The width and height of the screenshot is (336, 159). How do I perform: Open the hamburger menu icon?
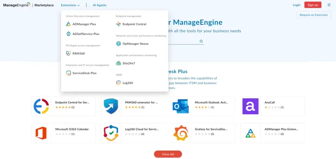pyautogui.click(x=329, y=5)
